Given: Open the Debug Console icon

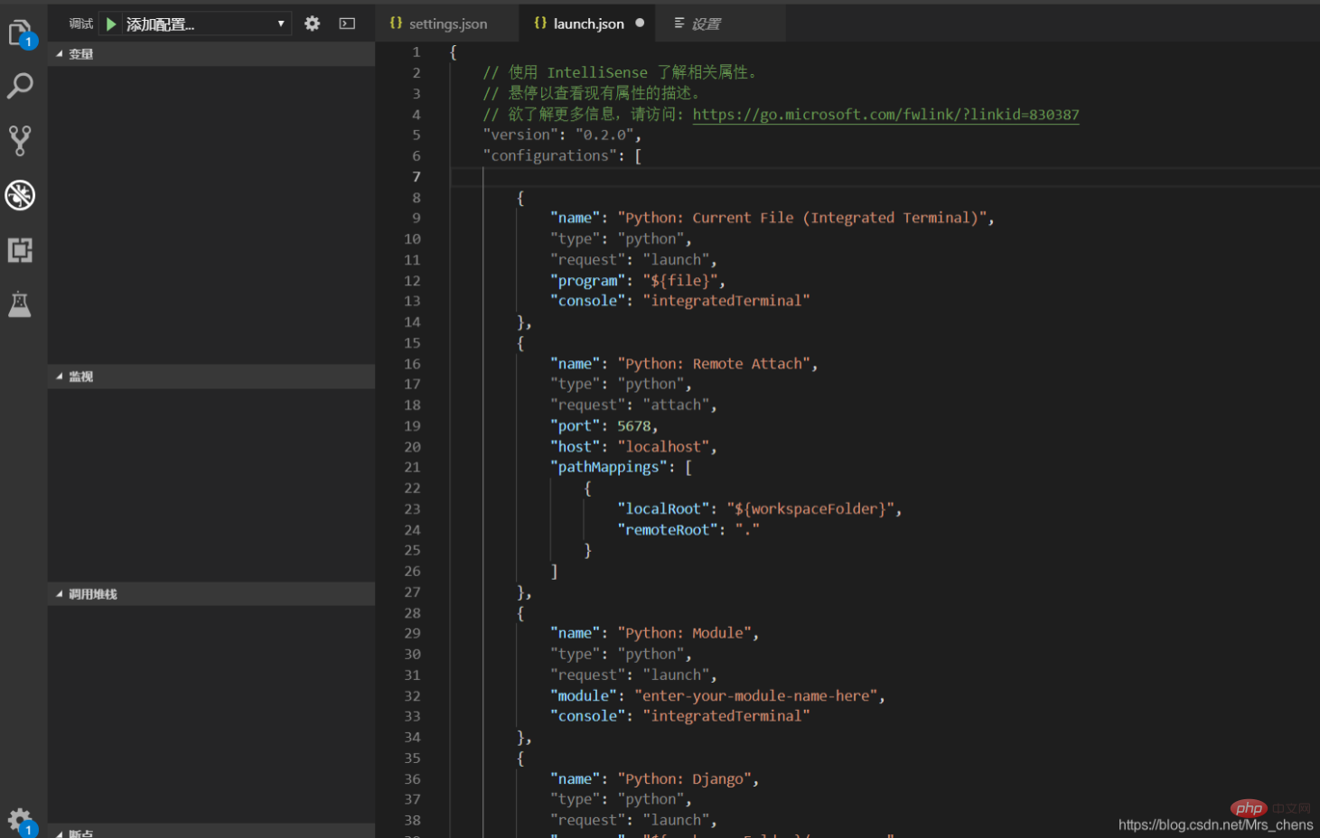Looking at the screenshot, I should point(347,23).
